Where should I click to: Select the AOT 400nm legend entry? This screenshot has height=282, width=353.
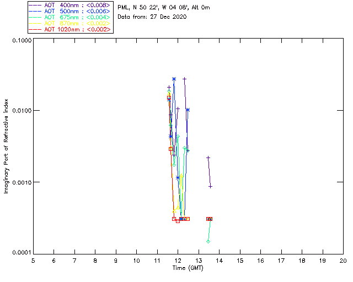pos(70,5)
